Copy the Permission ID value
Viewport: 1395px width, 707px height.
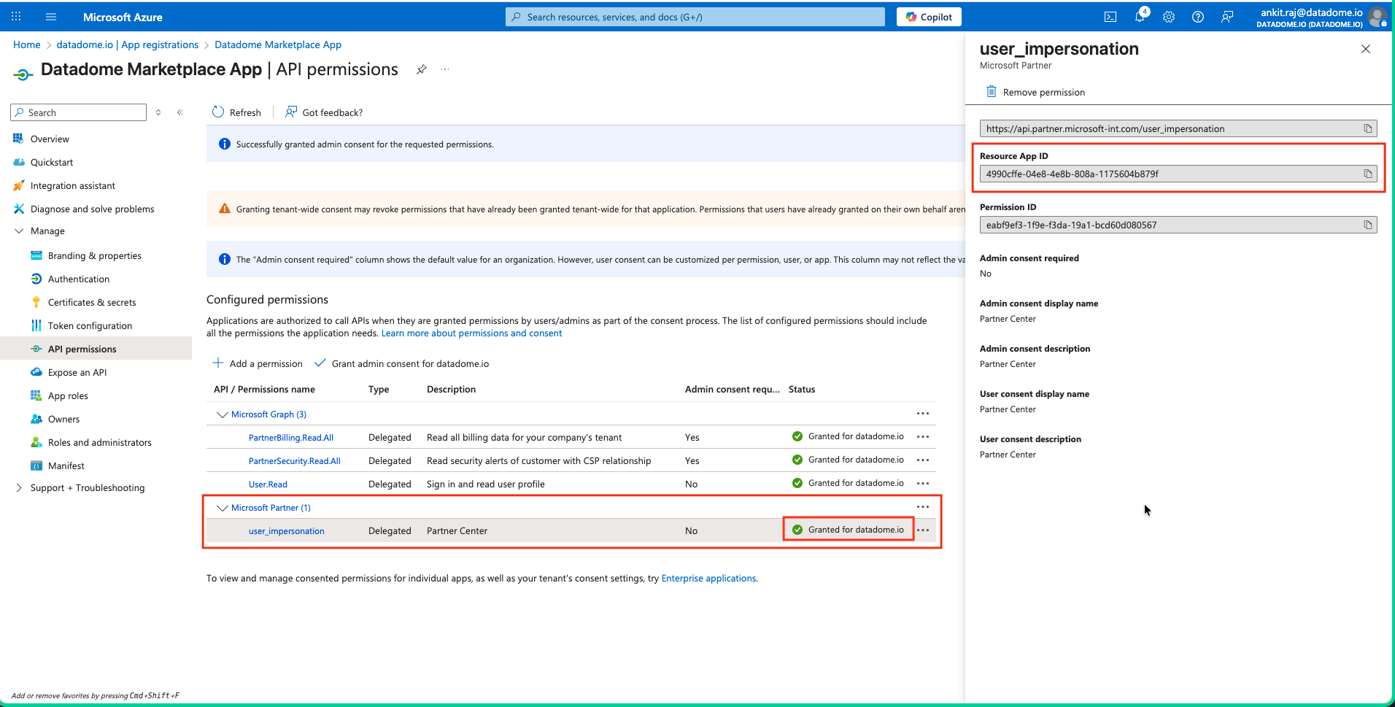1368,225
